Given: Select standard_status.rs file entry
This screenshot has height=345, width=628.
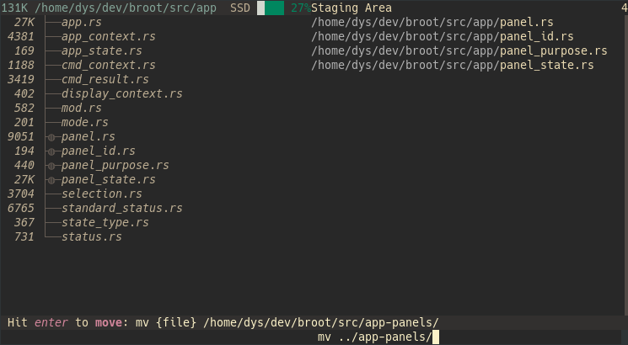Looking at the screenshot, I should pyautogui.click(x=121, y=209).
